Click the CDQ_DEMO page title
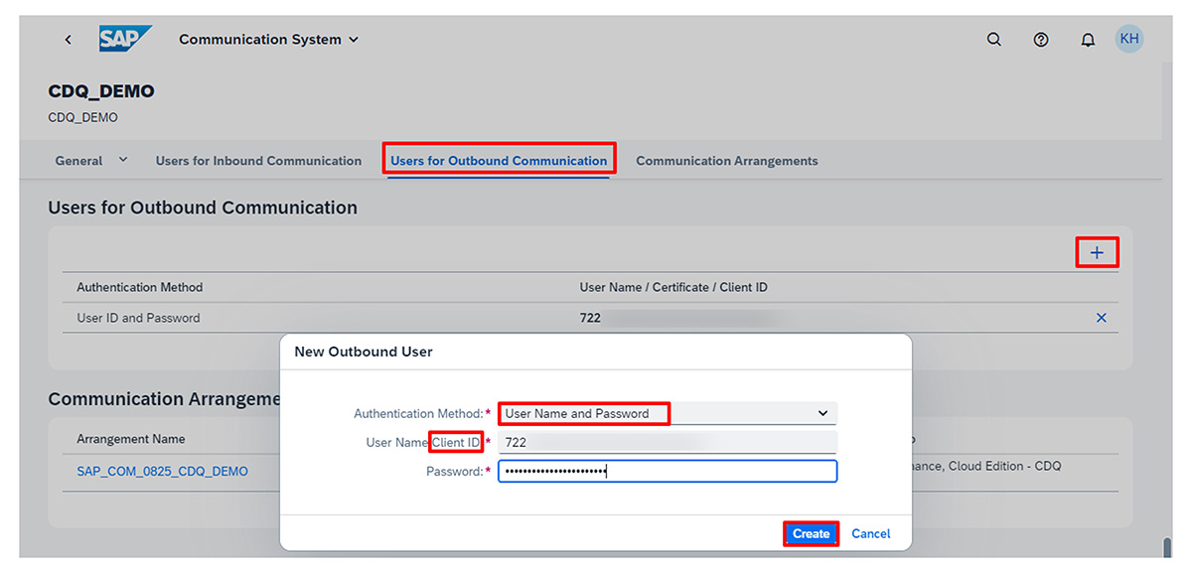 (101, 91)
